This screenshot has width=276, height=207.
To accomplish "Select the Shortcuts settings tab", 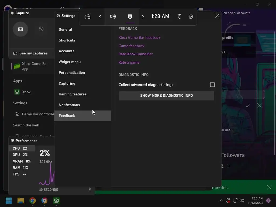I will tap(83, 40).
